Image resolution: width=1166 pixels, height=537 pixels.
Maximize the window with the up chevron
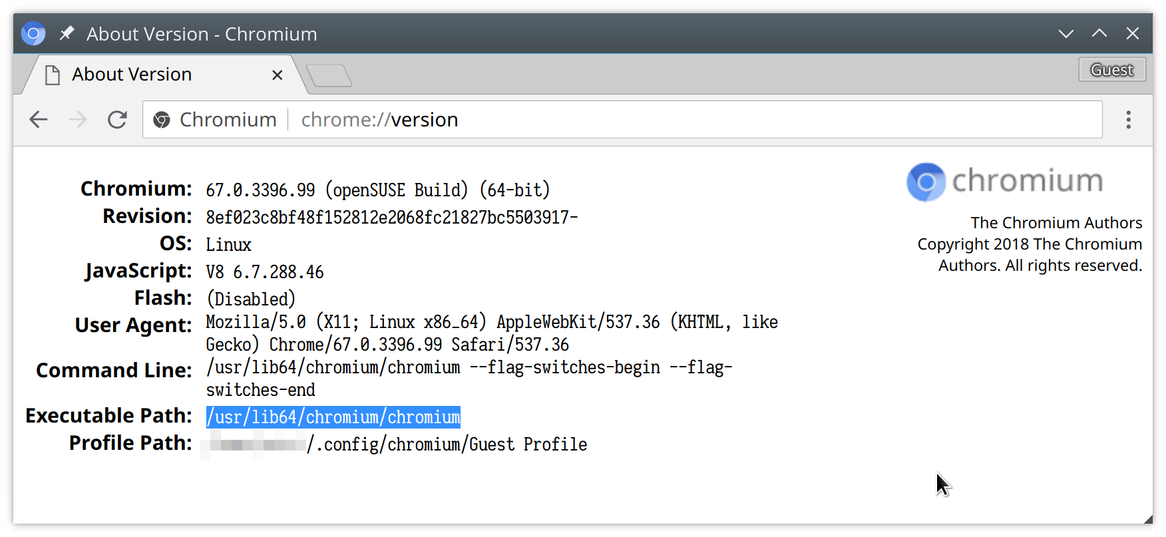pos(1099,33)
